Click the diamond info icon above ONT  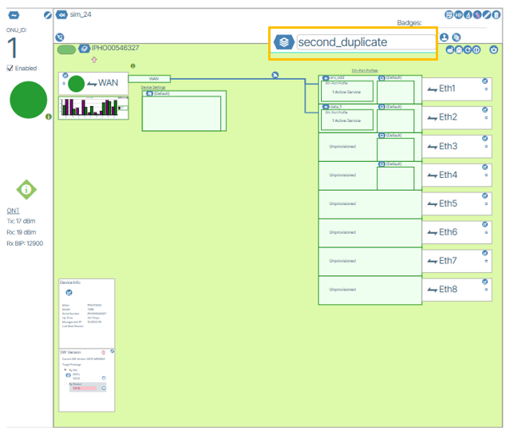[x=26, y=190]
